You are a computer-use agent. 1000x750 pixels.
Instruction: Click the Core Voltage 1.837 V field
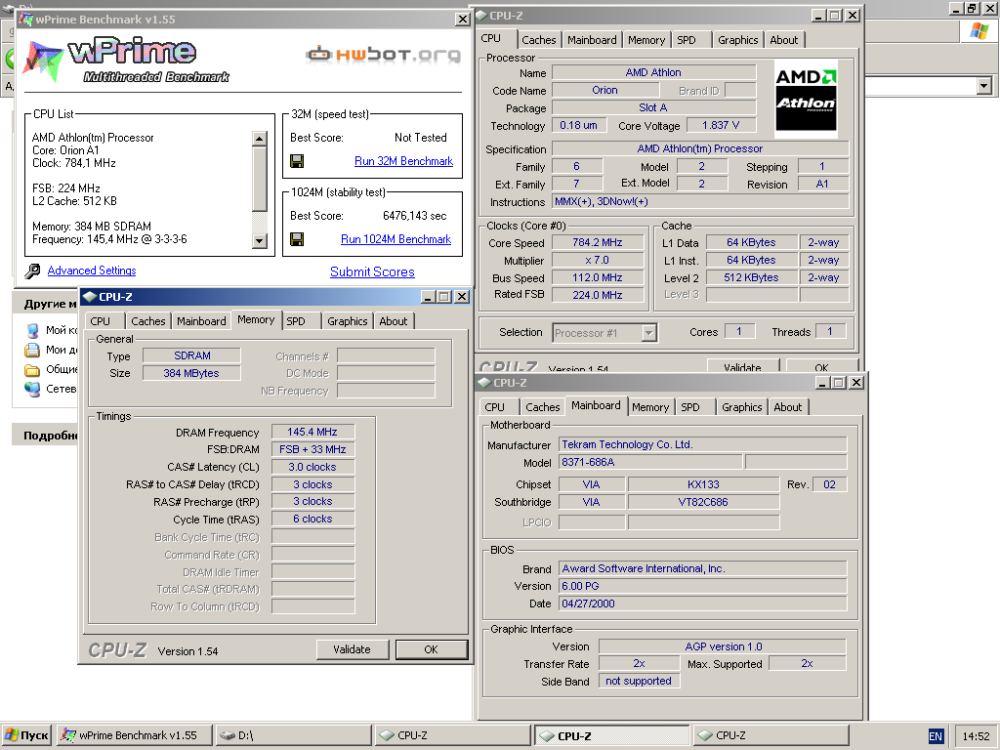pyautogui.click(x=721, y=125)
